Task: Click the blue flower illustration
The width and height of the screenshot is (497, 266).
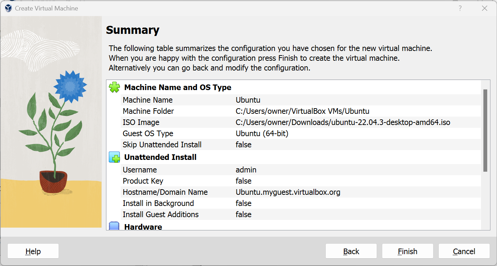Action: click(70, 86)
